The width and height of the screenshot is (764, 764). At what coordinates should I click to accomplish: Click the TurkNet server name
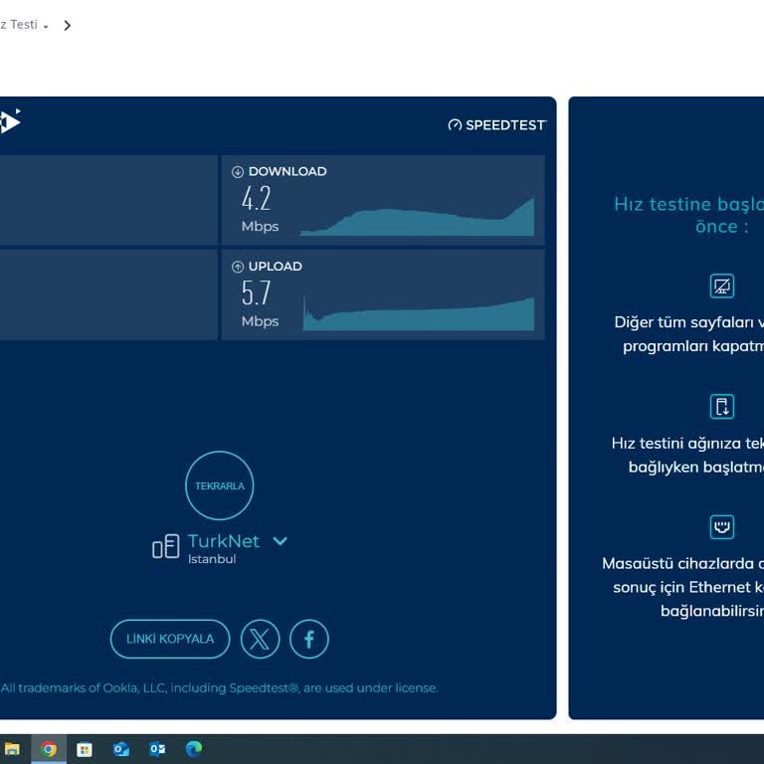pyautogui.click(x=223, y=541)
